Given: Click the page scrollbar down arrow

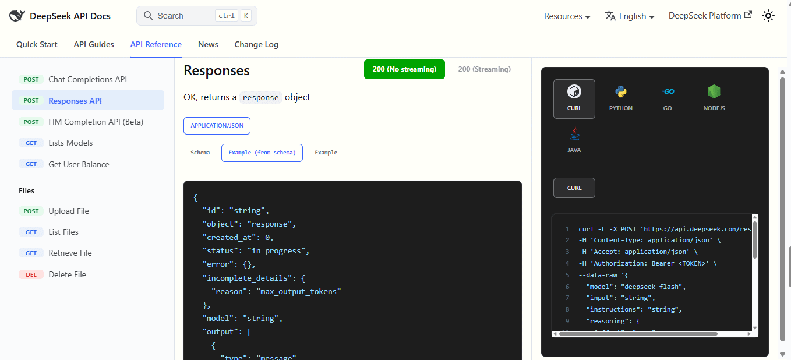Looking at the screenshot, I should click(782, 353).
